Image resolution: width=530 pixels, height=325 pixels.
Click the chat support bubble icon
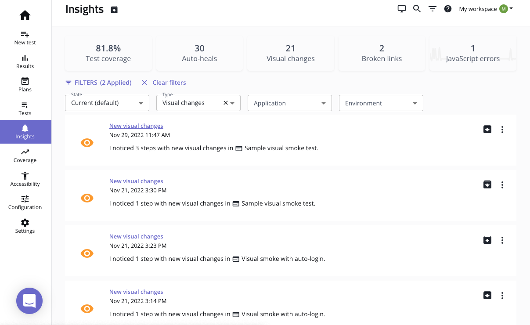click(29, 301)
